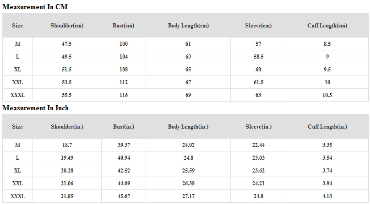Screen dimensions: 371x205
Task: Select the Cuff Length(cm) column header
Action: 327,26
